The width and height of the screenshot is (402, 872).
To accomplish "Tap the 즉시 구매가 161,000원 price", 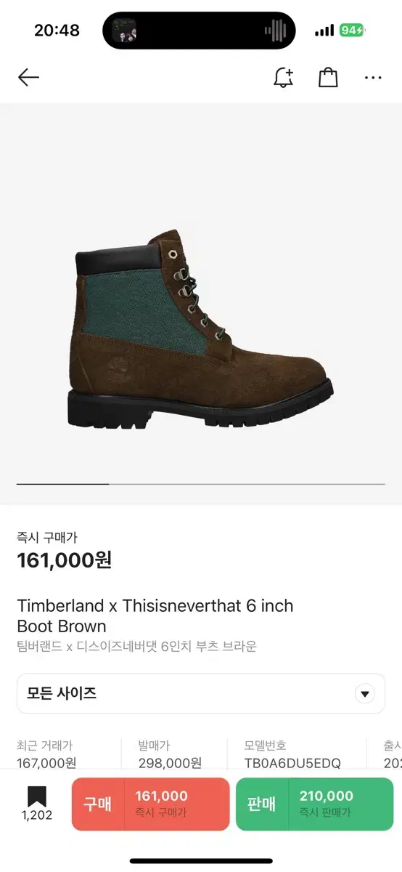I will click(x=64, y=551).
